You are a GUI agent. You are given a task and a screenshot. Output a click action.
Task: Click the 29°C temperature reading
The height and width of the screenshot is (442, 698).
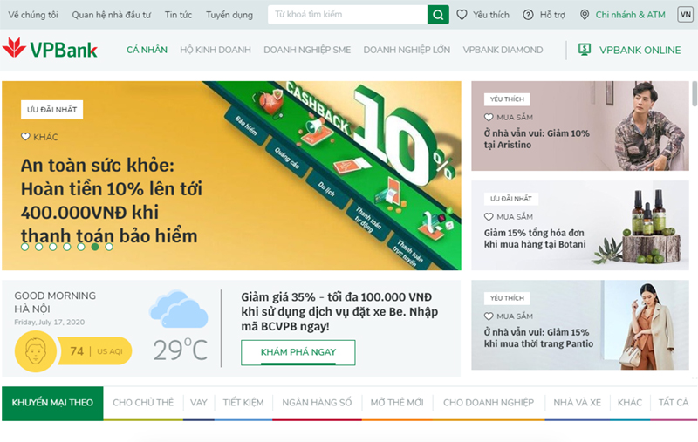[181, 350]
